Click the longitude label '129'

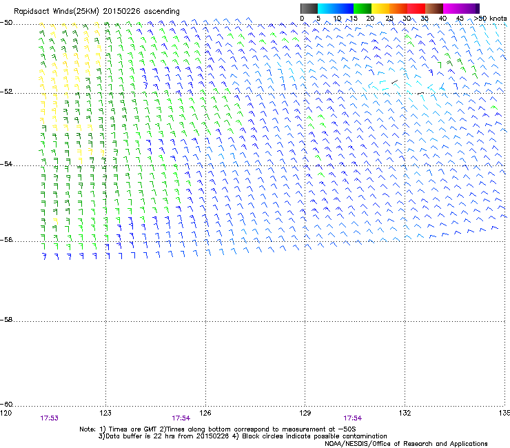point(305,413)
